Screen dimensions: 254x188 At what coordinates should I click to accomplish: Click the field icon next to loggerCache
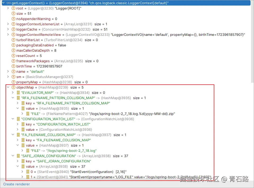pos(13,29)
